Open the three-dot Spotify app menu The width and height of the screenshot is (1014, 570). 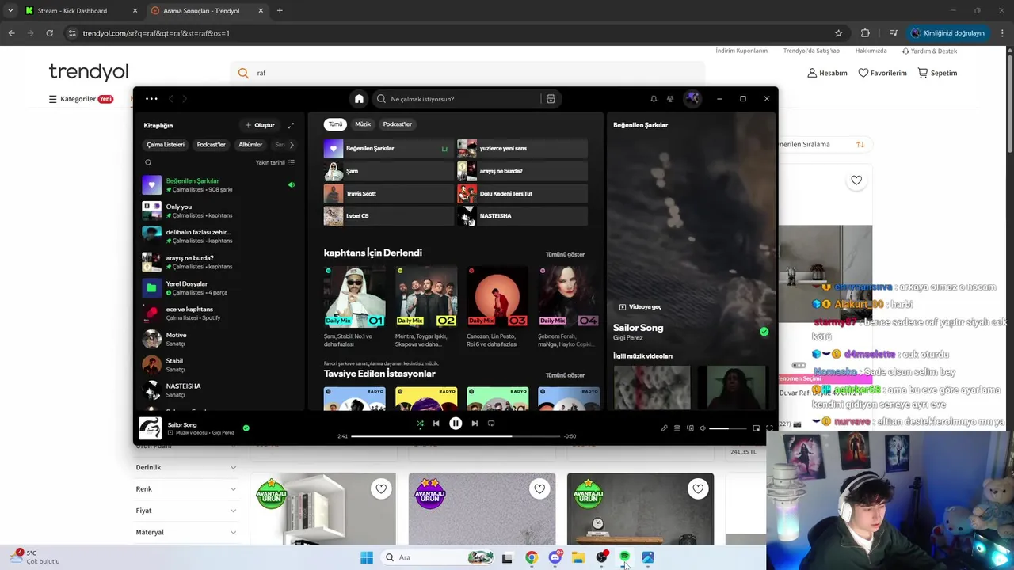pyautogui.click(x=151, y=99)
